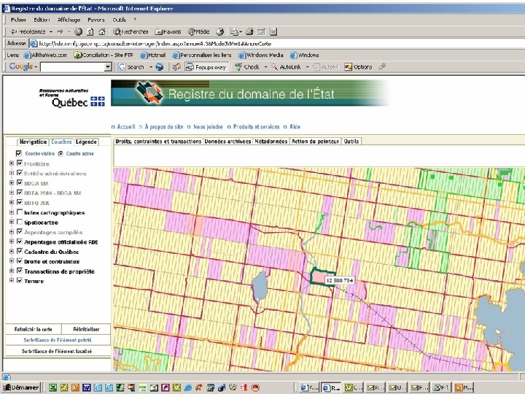525x394 pixels.
Task: Click the Précédente back button
Action: [28, 32]
